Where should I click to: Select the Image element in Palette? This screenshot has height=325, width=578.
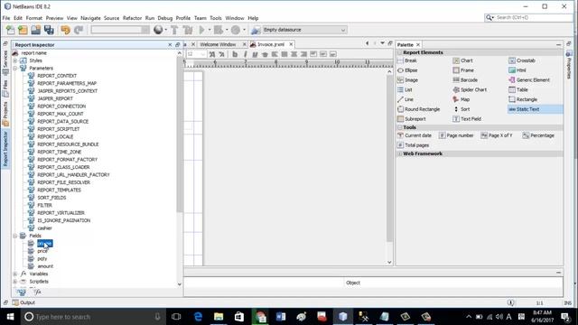tap(407, 80)
